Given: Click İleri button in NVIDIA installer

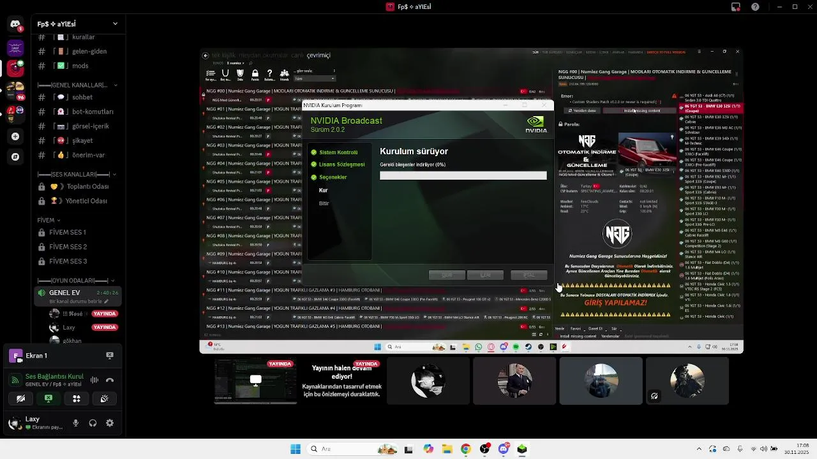Looking at the screenshot, I should coord(485,275).
